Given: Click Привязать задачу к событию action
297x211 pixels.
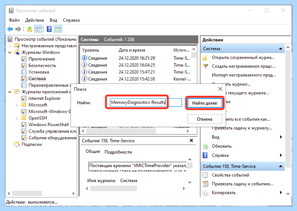Looking at the screenshot, I should [x=242, y=184].
